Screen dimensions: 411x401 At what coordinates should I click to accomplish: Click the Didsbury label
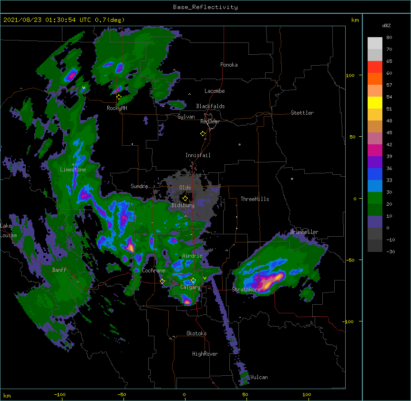click(x=183, y=205)
